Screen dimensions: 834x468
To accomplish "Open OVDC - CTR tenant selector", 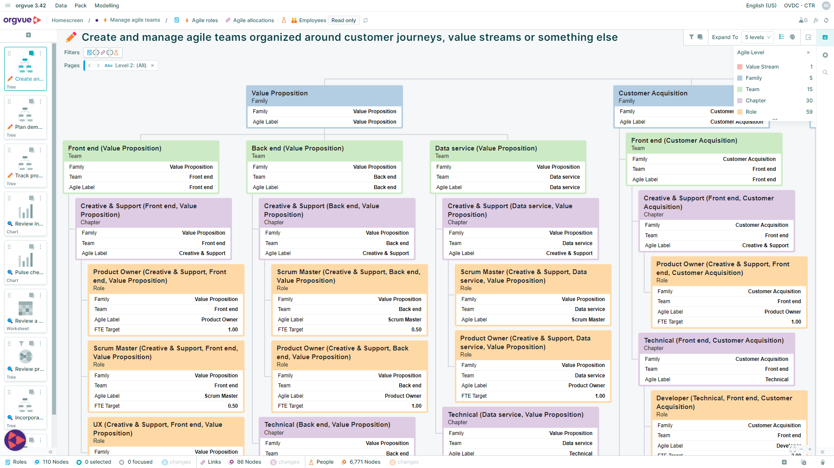I will point(799,6).
